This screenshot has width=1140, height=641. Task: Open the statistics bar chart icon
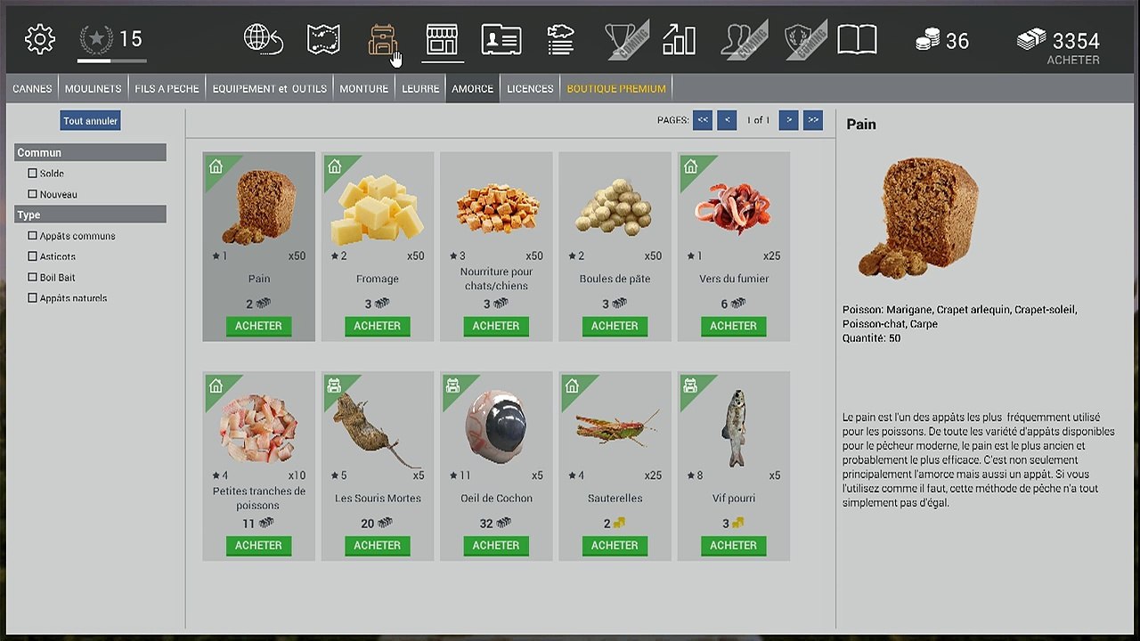pyautogui.click(x=679, y=39)
